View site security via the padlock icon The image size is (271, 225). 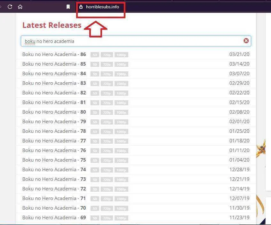click(x=81, y=7)
